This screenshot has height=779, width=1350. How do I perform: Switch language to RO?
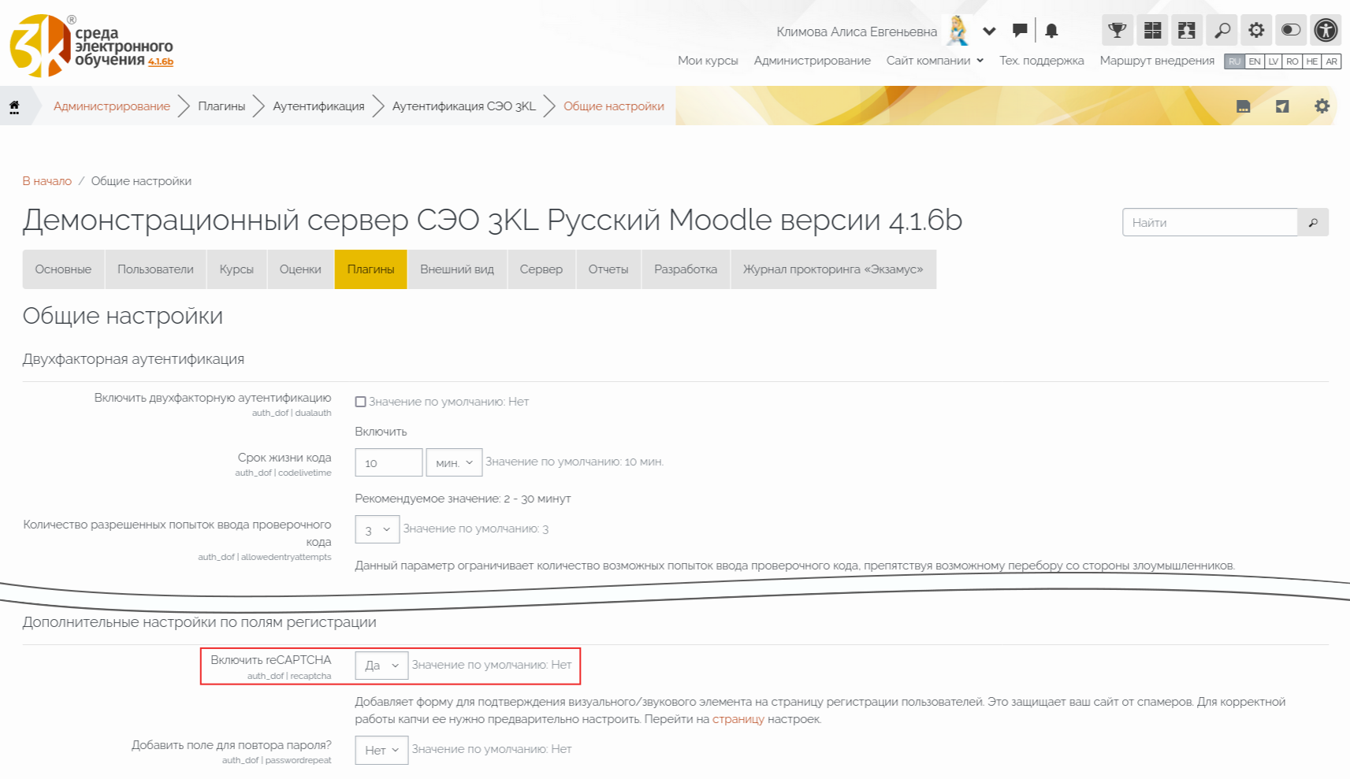[1292, 61]
